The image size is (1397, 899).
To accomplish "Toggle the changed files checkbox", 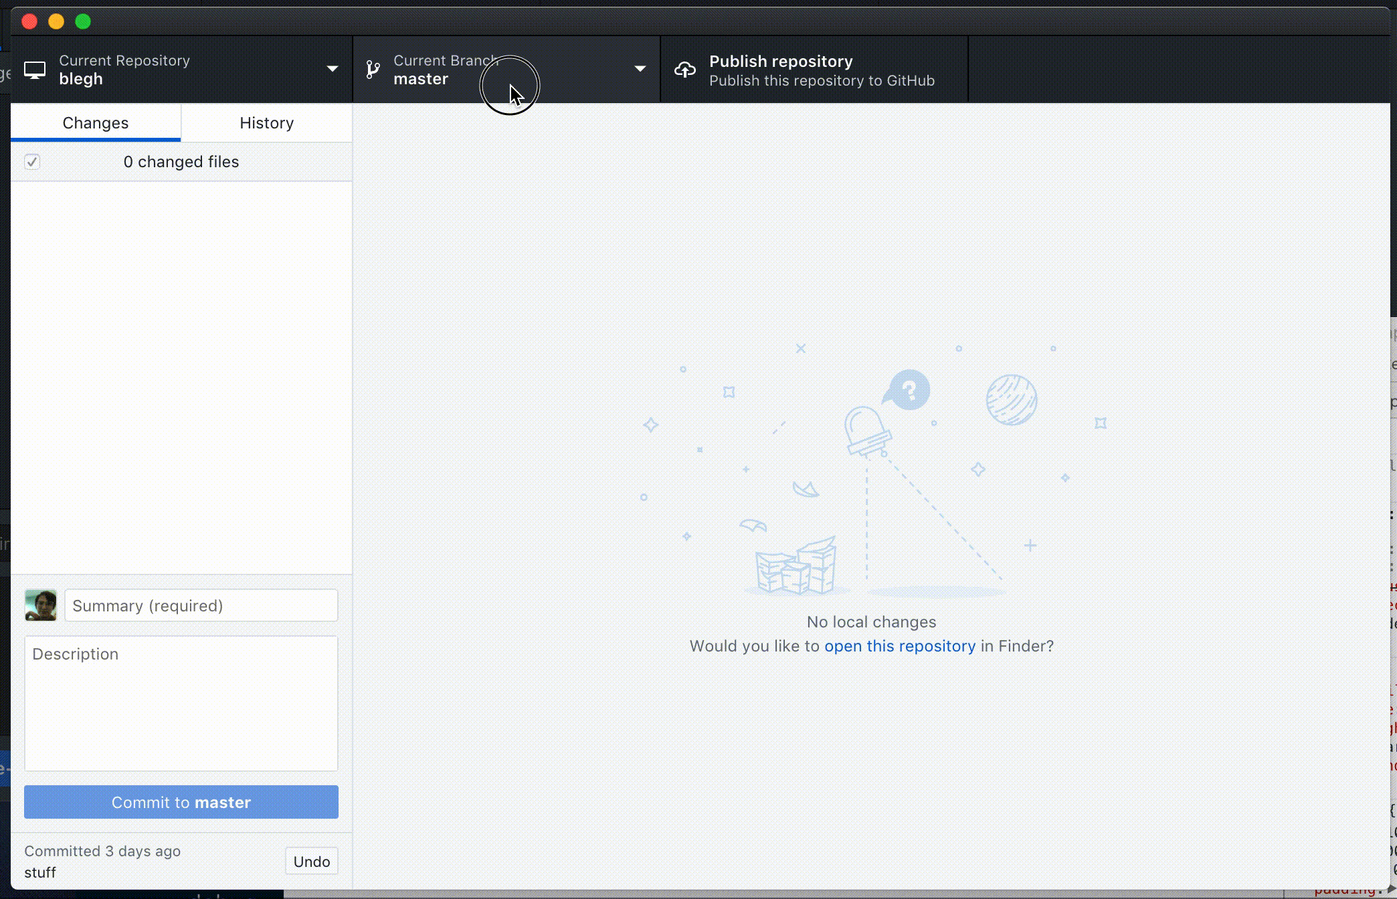I will 31,161.
